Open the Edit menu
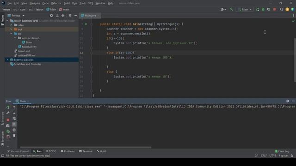The image size is (296, 166). coord(17,3)
